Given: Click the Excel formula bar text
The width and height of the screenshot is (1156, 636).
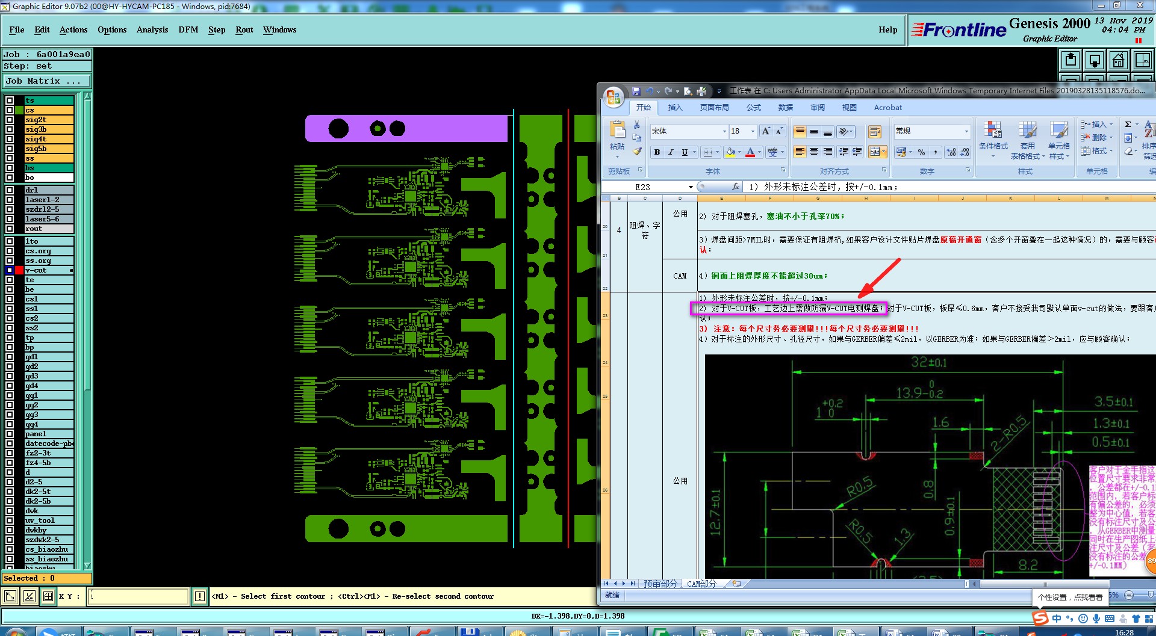Looking at the screenshot, I should tap(823, 187).
